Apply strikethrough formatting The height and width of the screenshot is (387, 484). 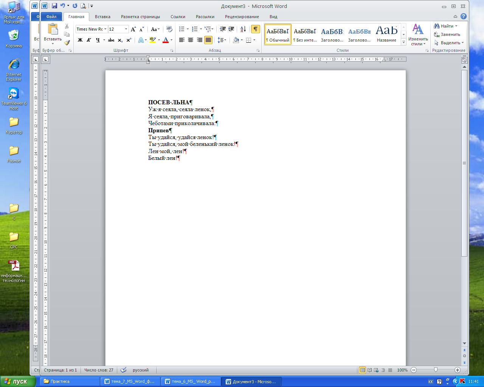pyautogui.click(x=111, y=40)
